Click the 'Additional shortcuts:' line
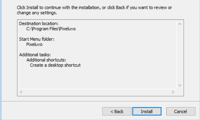200x120 pixels. pyautogui.click(x=46, y=60)
